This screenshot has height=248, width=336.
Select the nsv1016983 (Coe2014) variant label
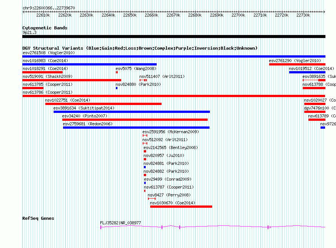pos(45,61)
